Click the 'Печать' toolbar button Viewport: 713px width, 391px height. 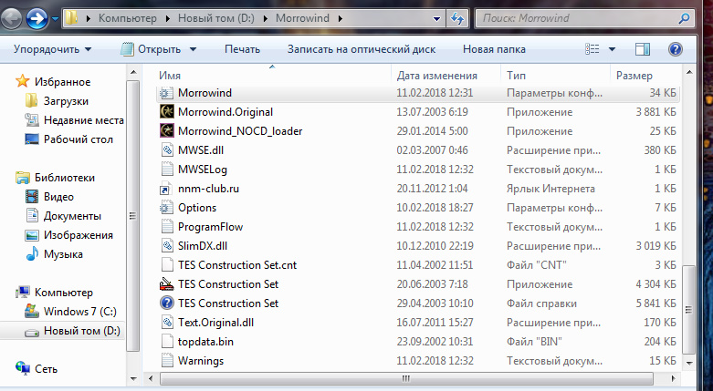[242, 49]
